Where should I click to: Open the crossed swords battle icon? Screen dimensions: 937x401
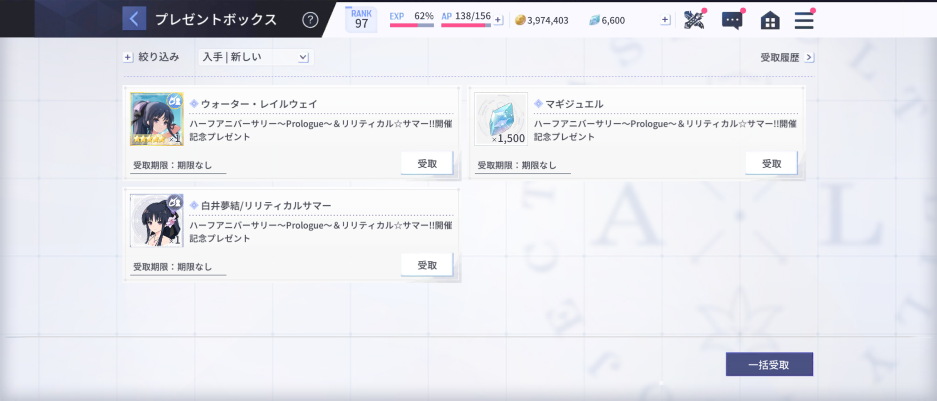(694, 20)
